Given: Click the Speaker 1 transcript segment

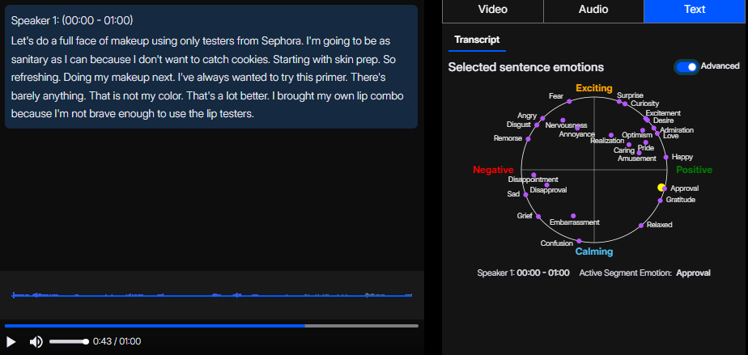Looking at the screenshot, I should [211, 67].
